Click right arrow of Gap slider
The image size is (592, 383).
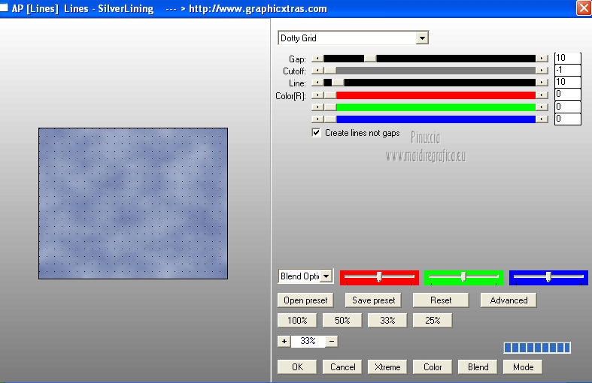point(542,59)
